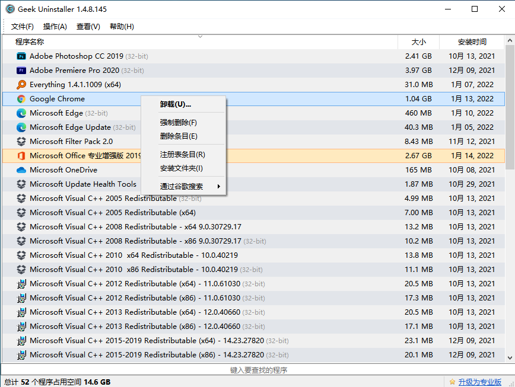Click the 2.41 GB size of Photoshop

coord(418,56)
